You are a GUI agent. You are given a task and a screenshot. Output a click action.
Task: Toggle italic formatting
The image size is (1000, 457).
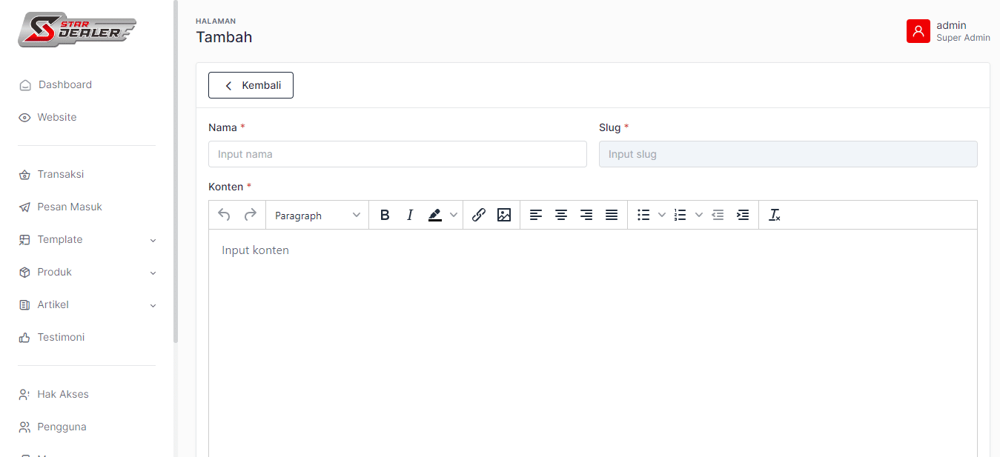tap(409, 215)
